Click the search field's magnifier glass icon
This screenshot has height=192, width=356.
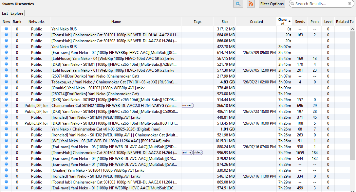click(292, 4)
